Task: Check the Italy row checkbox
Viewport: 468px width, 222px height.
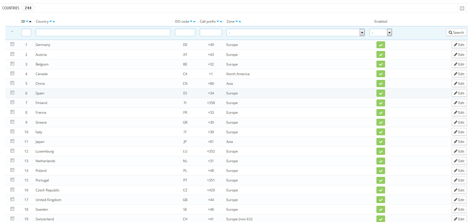Action: pyautogui.click(x=12, y=131)
